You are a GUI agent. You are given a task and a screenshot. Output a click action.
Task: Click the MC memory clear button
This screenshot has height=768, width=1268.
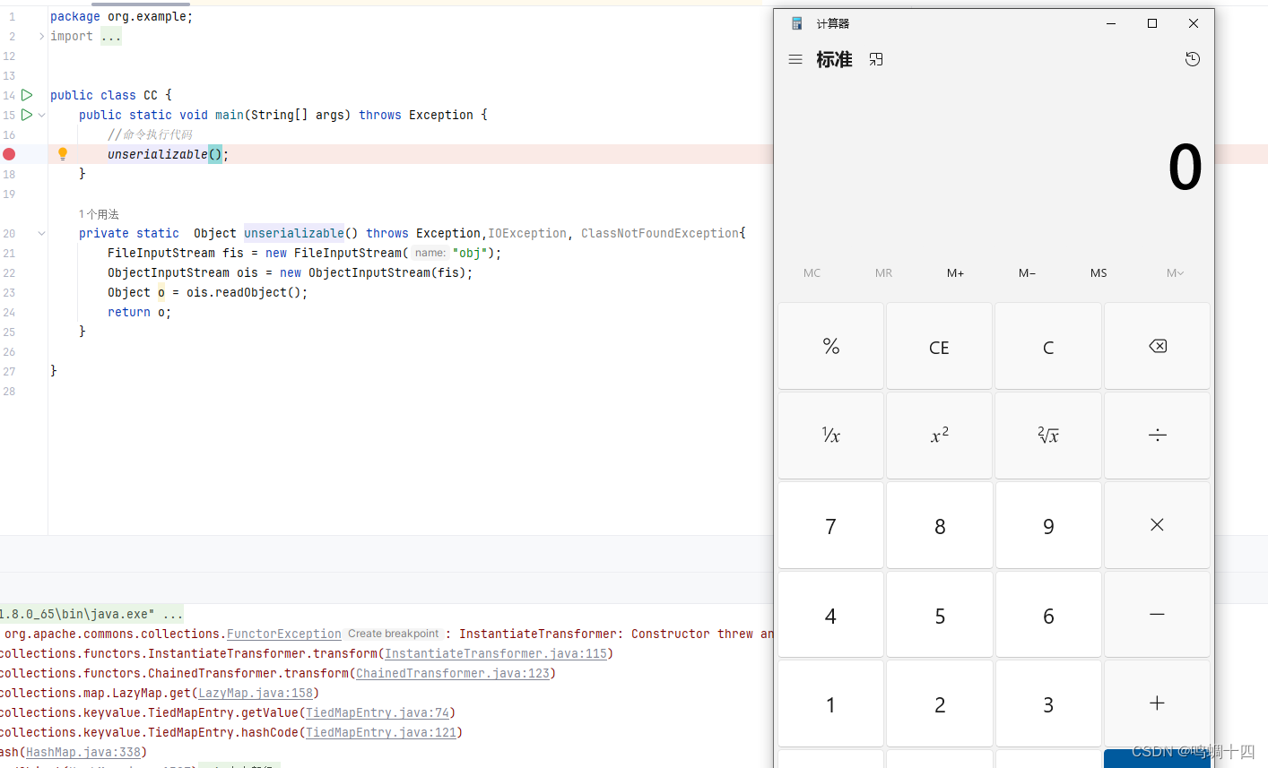[812, 273]
